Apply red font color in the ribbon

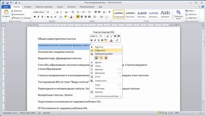(x=71, y=17)
